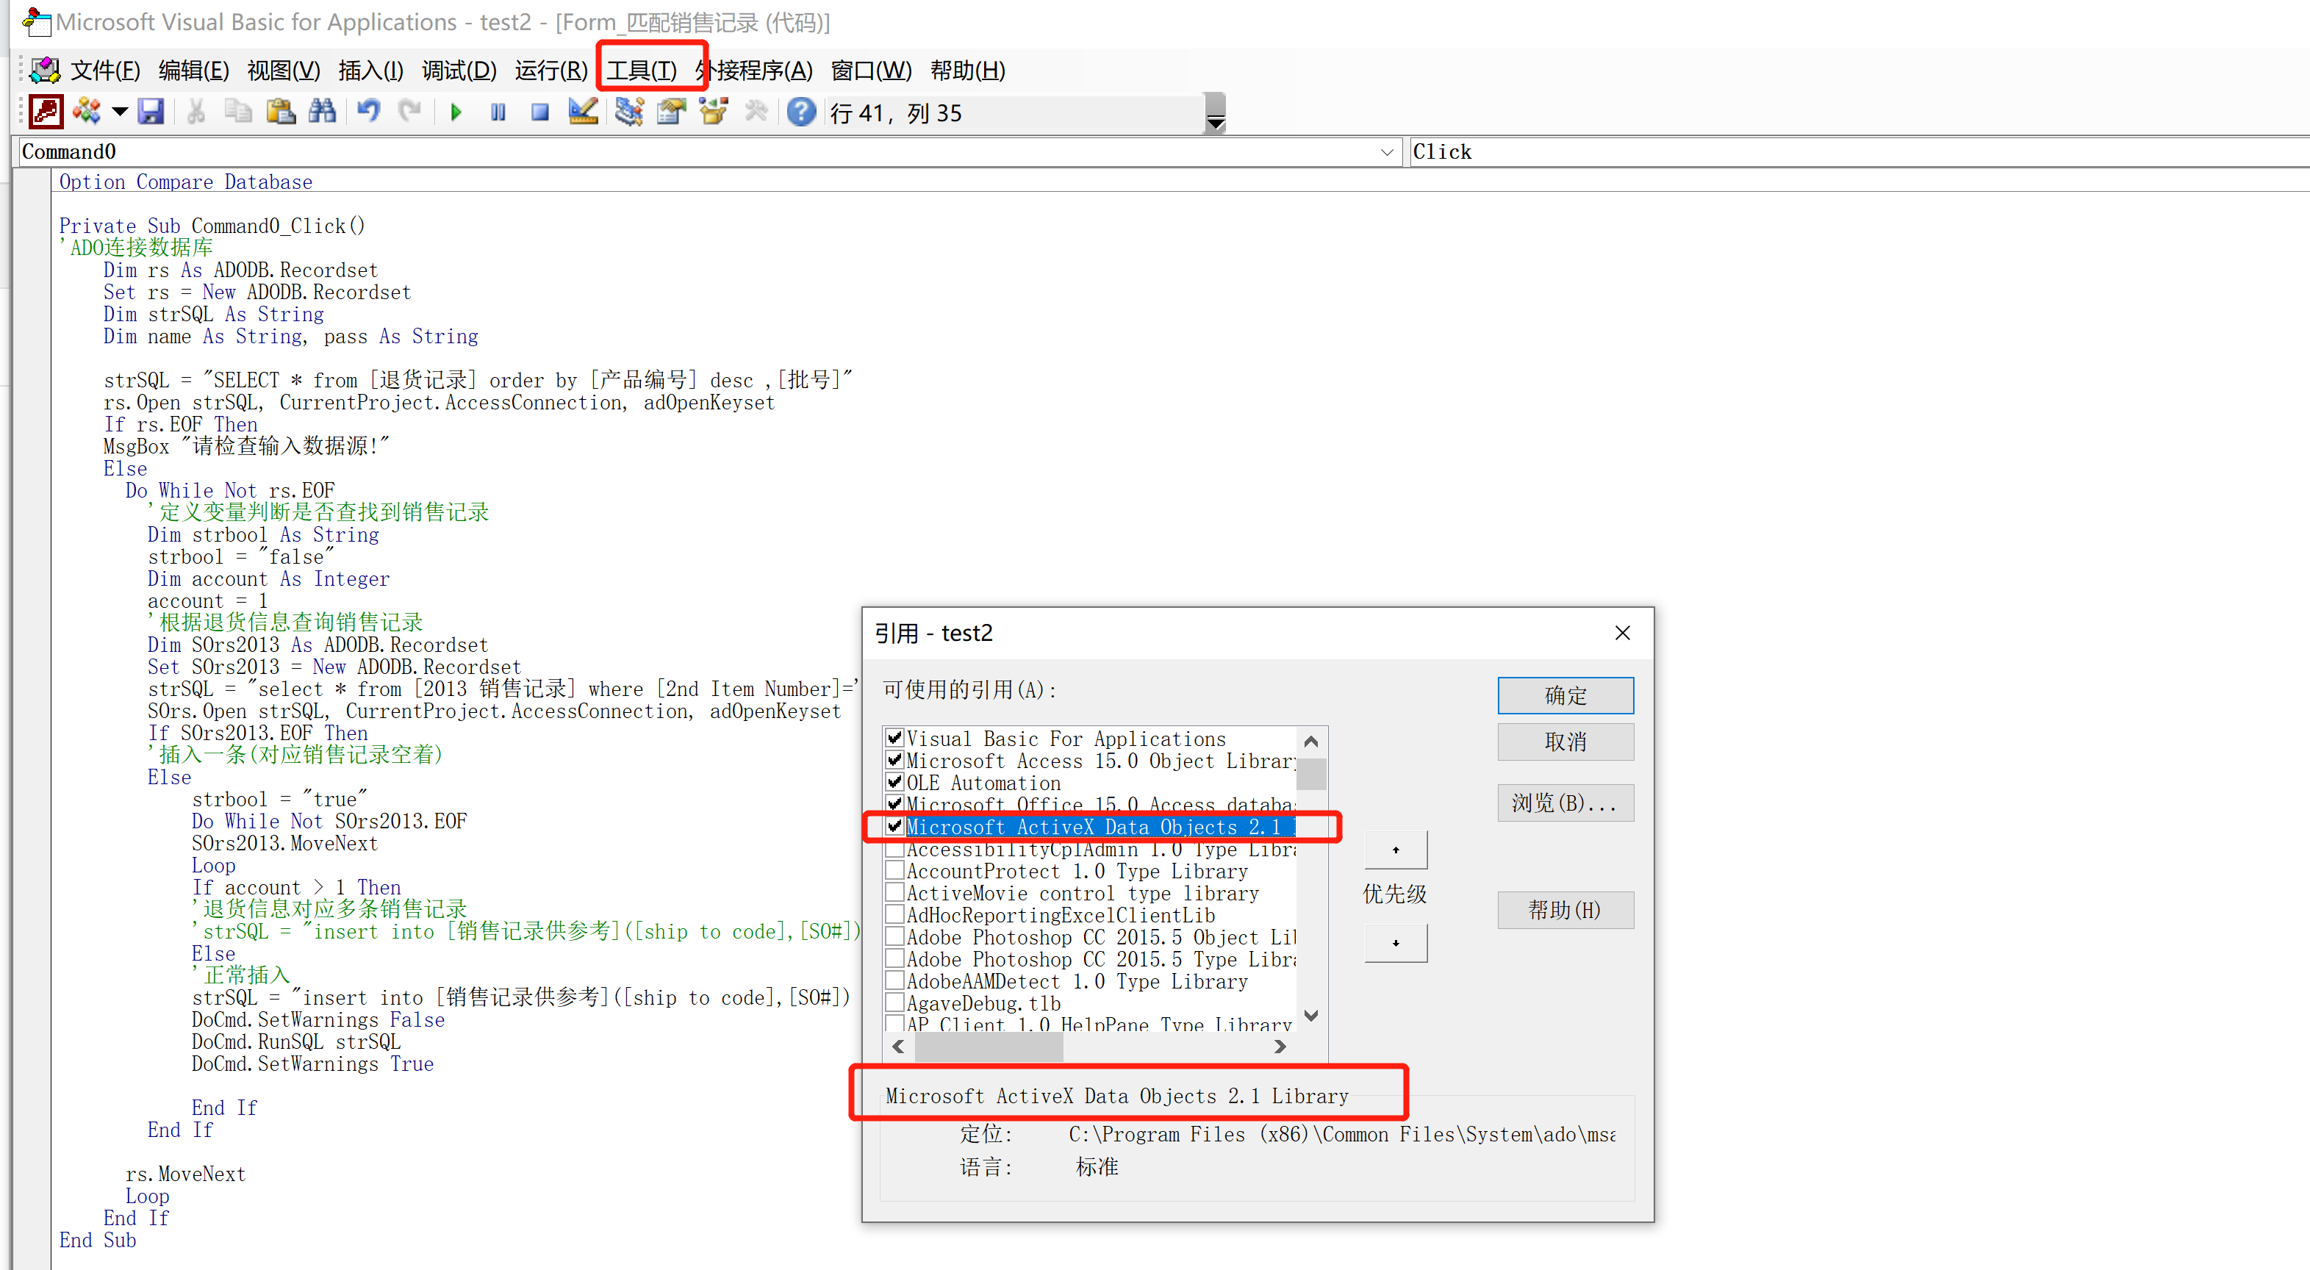Select the Save toolbar icon
This screenshot has width=2310, height=1270.
click(x=151, y=111)
